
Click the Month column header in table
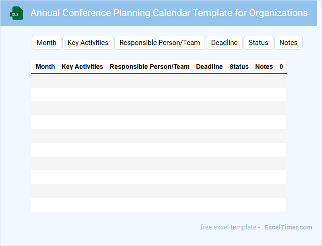click(x=45, y=67)
